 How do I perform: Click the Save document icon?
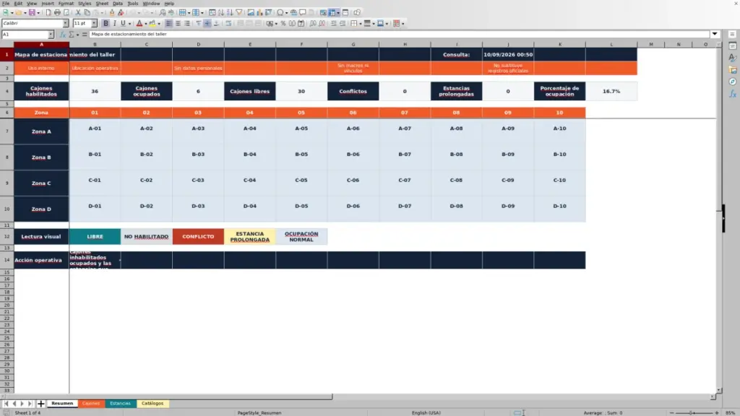pos(32,12)
